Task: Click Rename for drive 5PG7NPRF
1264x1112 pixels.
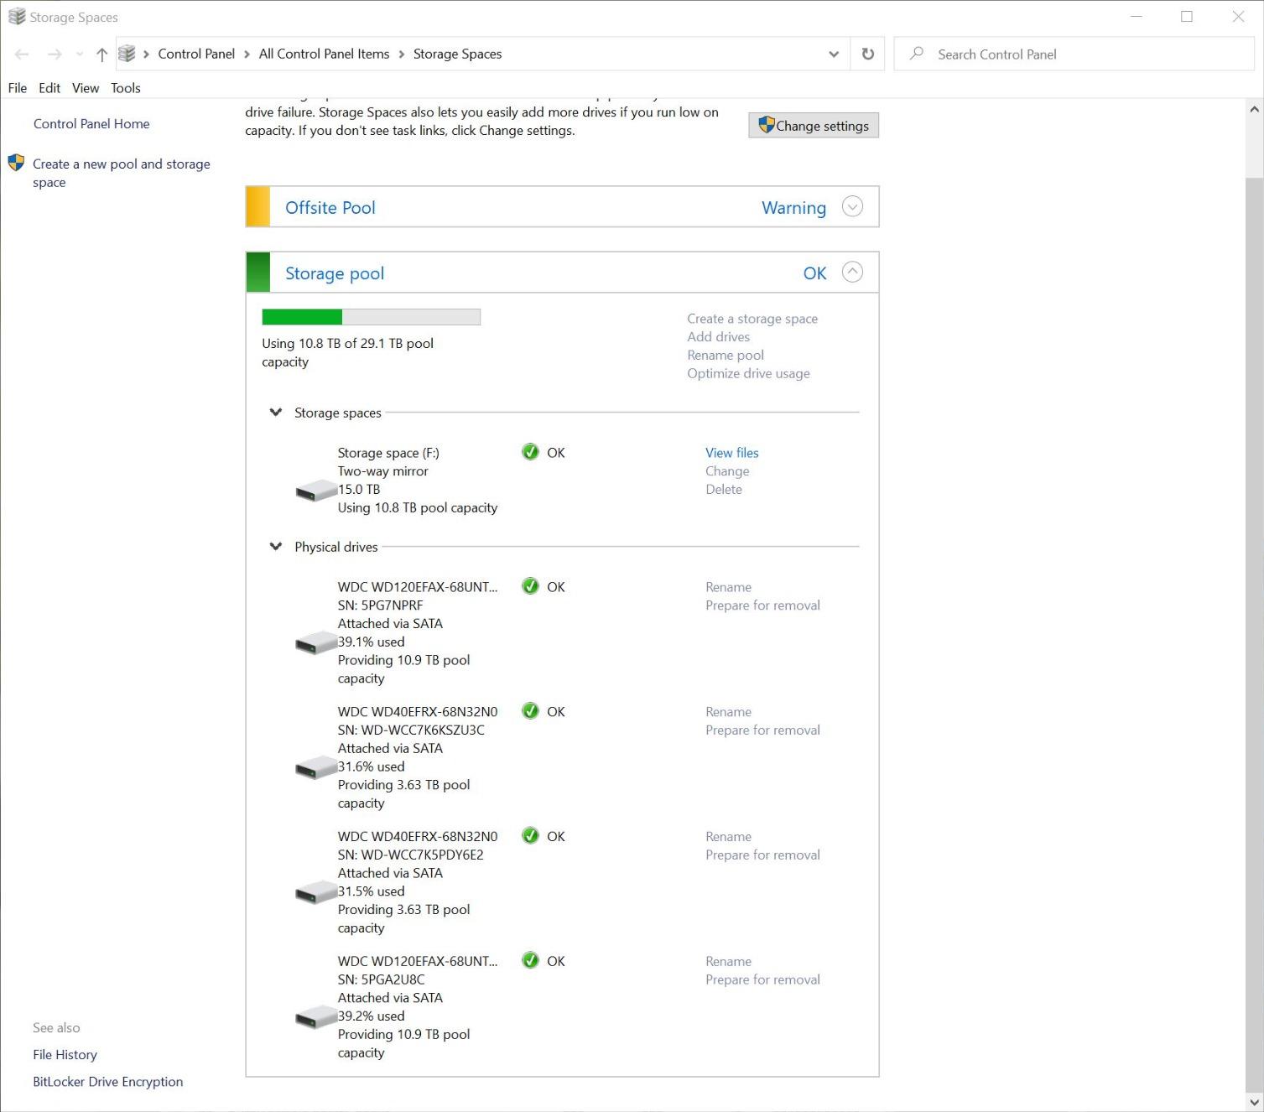Action: point(728,587)
